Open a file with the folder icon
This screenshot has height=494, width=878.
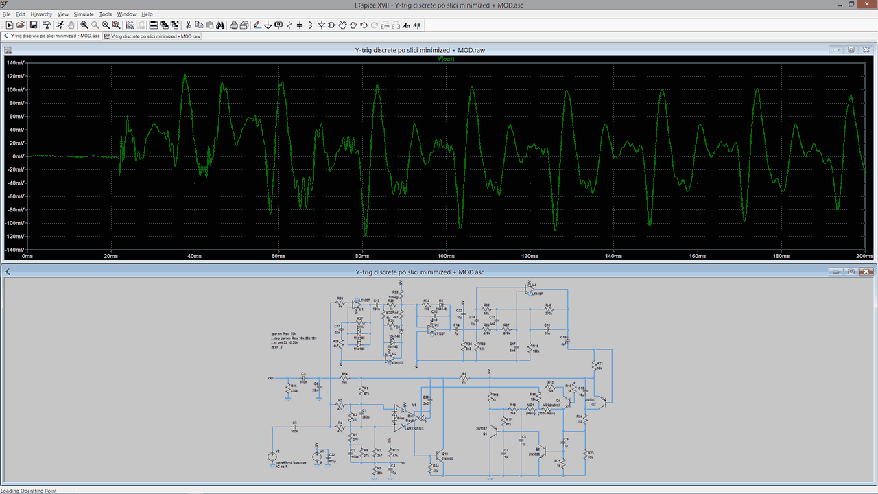point(21,25)
